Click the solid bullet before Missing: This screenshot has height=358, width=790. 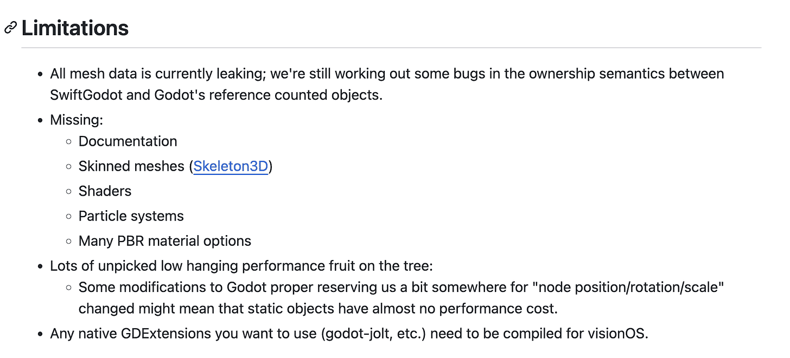(x=40, y=120)
